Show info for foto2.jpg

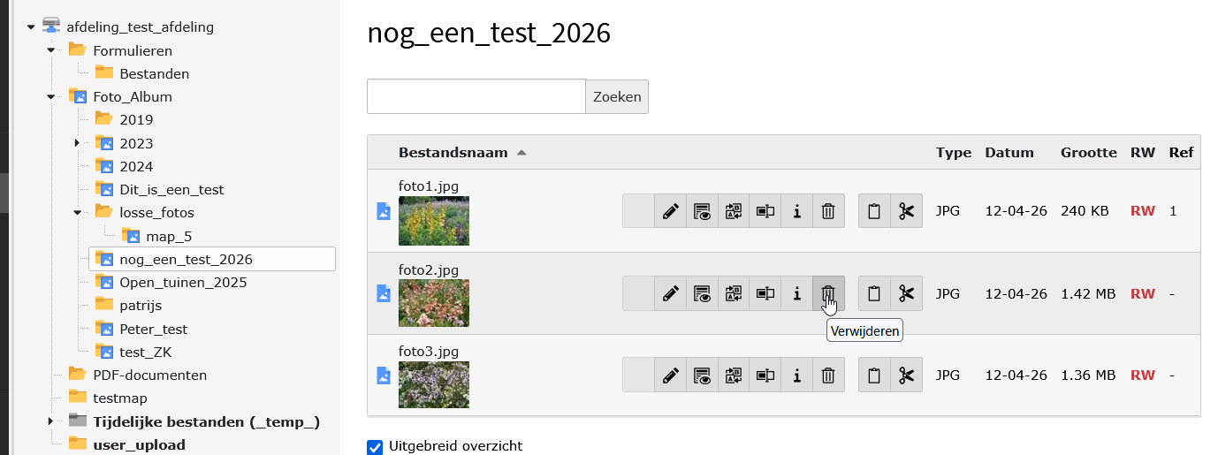[797, 293]
